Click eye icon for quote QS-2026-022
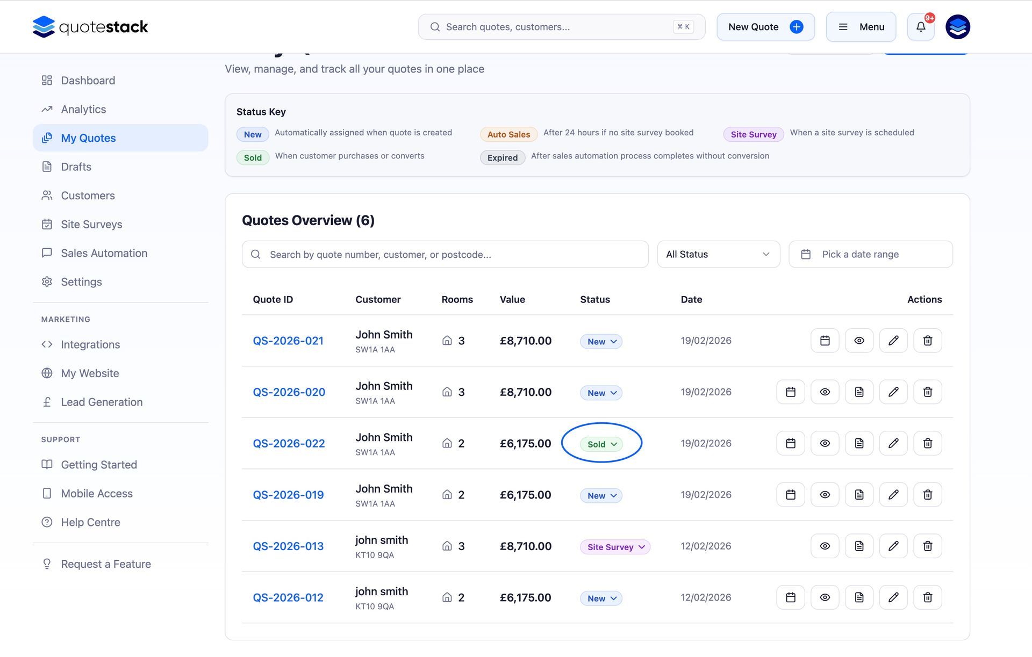1032x657 pixels. point(825,443)
